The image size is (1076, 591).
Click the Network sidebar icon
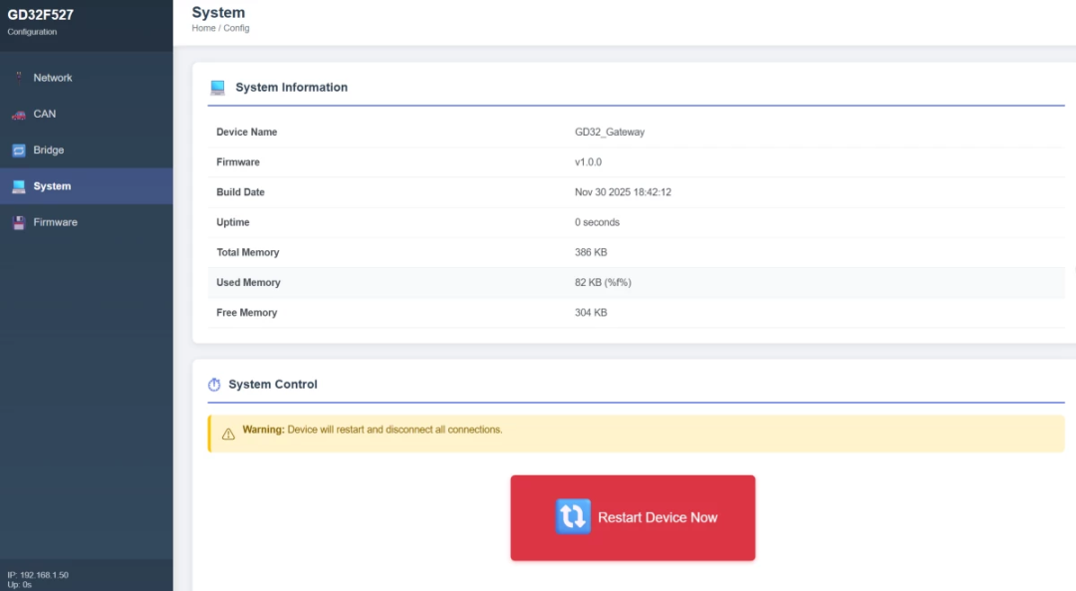18,78
